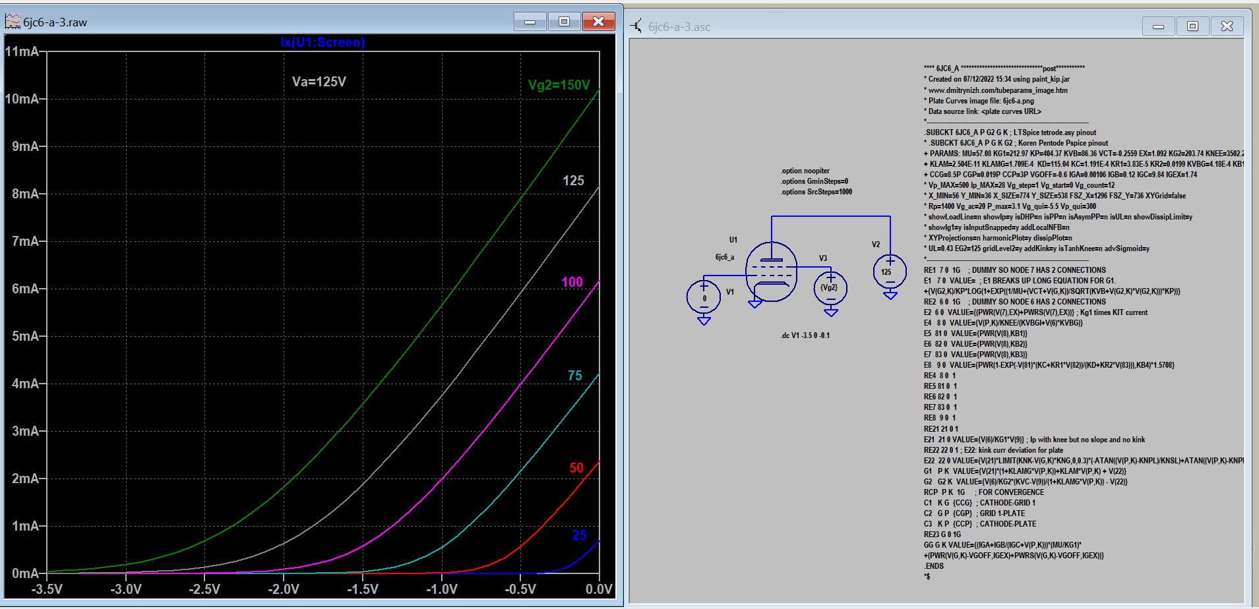1259x609 pixels.
Task: Select the U1 tetrode tube symbol
Action: pos(771,271)
